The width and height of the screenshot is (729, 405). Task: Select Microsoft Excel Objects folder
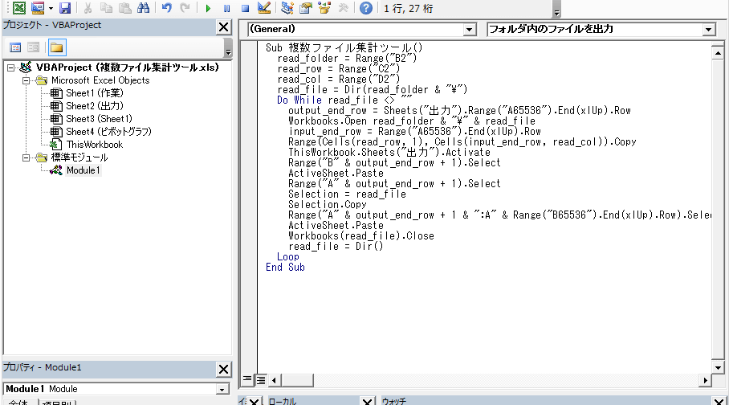(x=100, y=80)
